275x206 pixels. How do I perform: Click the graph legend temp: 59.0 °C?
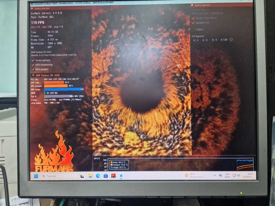pos(118,162)
